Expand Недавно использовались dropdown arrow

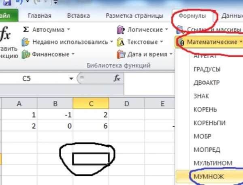111,42
